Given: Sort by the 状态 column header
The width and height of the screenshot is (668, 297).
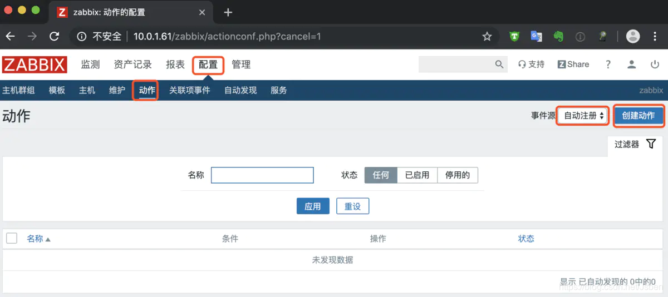Looking at the screenshot, I should tap(526, 239).
